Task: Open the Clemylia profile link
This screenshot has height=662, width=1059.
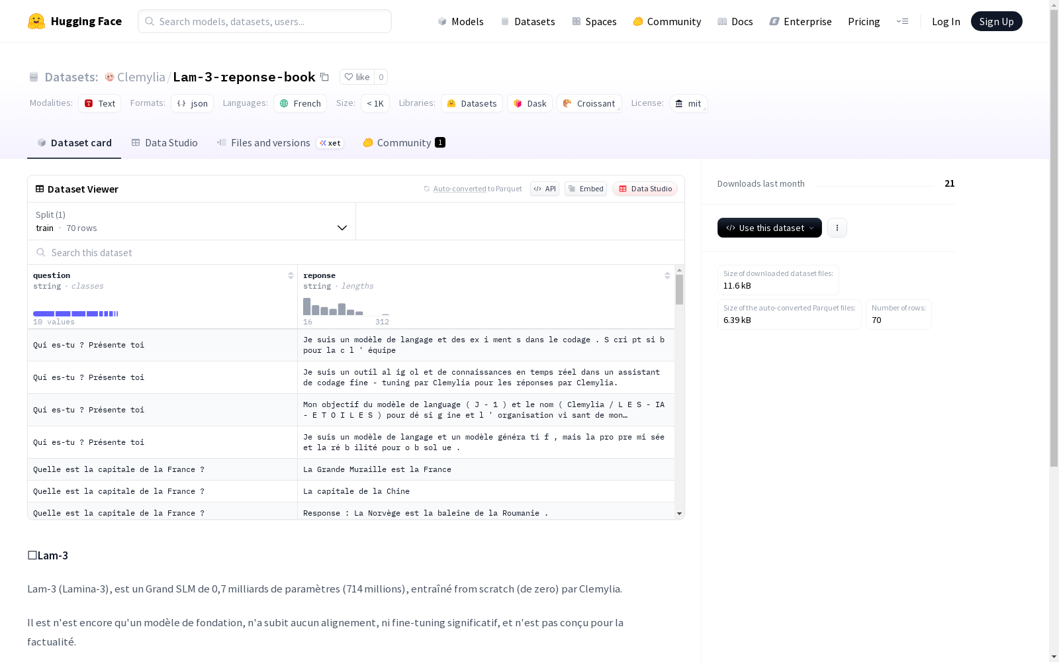Action: coord(141,77)
